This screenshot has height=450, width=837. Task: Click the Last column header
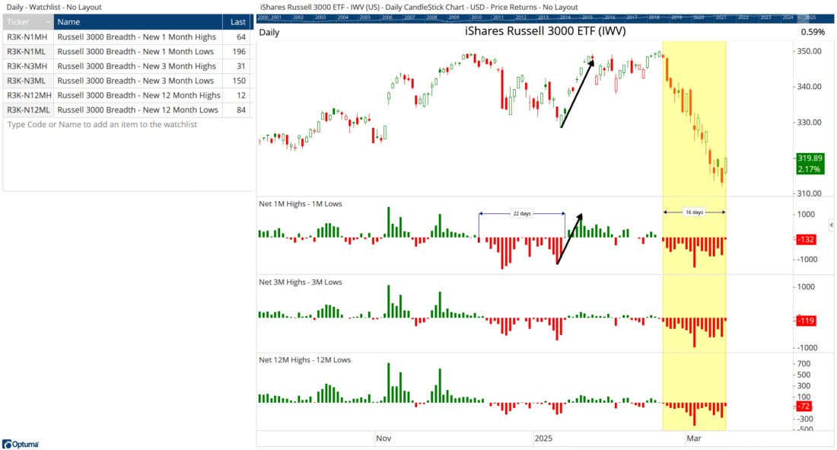tap(237, 22)
